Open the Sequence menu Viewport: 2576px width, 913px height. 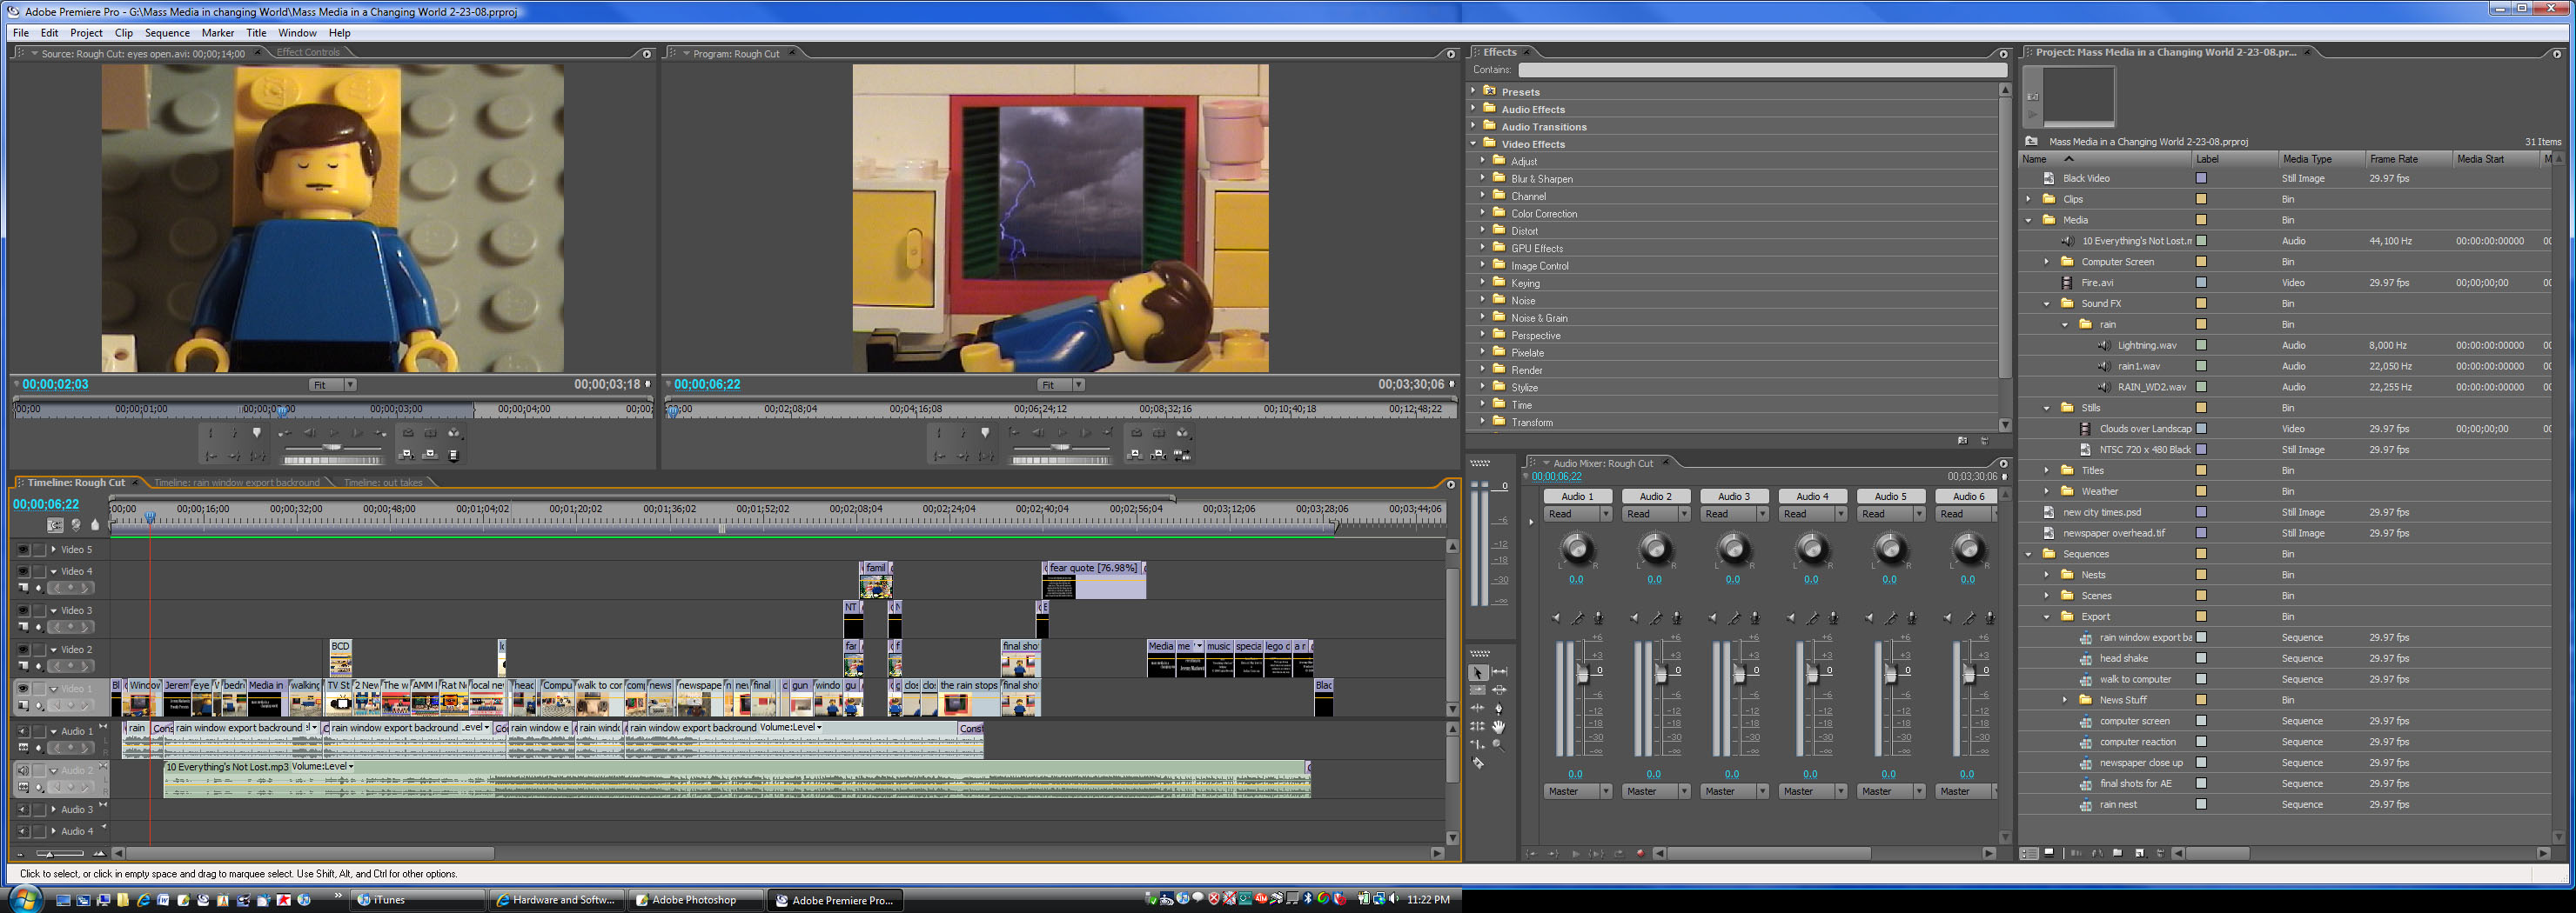(167, 33)
